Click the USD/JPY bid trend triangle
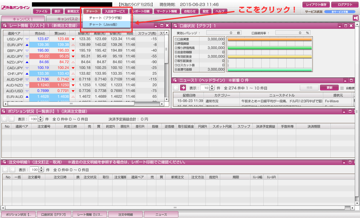Screen dimensions: 360x218 pos(27,39)
